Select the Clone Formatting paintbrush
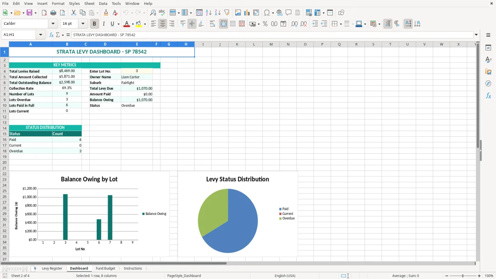496x279 pixels. click(106, 13)
